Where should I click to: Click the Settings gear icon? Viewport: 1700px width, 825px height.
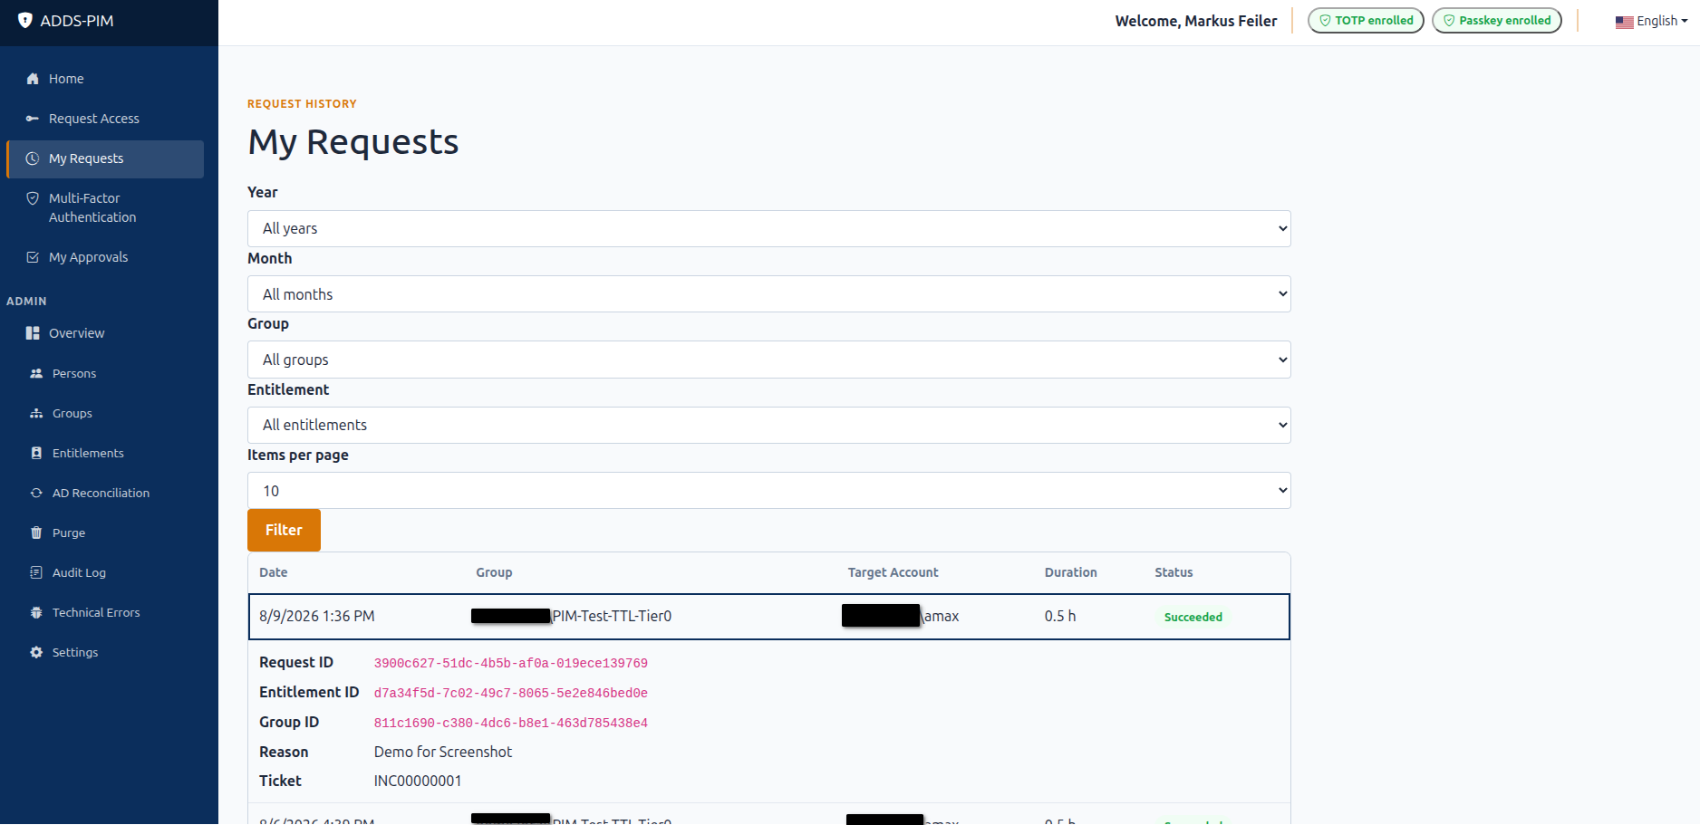(x=36, y=652)
